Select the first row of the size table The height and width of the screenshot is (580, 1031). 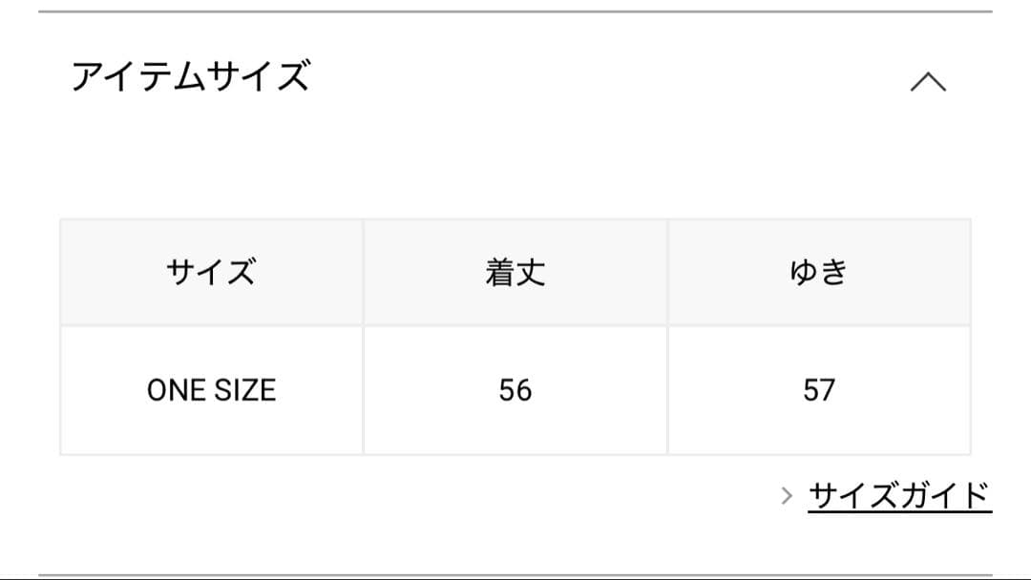[x=515, y=388]
